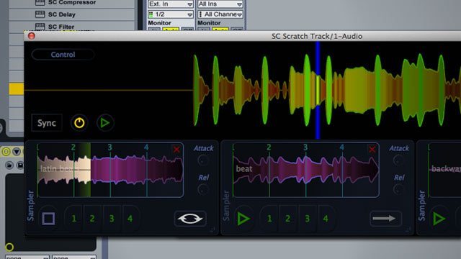This screenshot has width=461, height=259.
Task: Open the All Channels dropdown
Action: [x=220, y=14]
